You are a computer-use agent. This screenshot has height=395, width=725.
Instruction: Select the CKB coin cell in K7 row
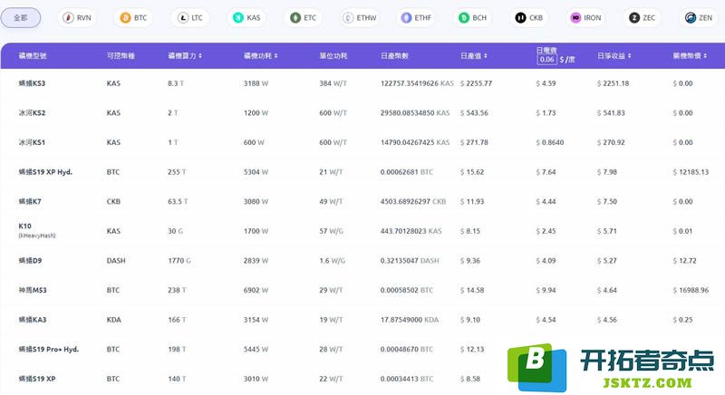113,201
